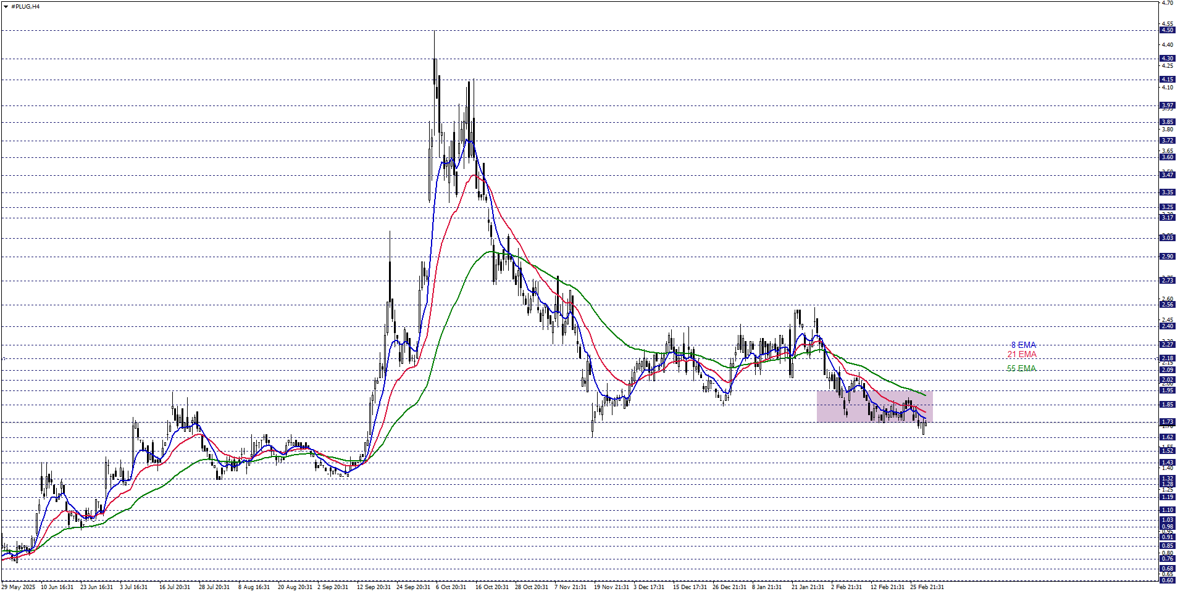Viewport: 1183px width, 594px height.
Task: Click the 4.15 price level tag
Action: pos(1167,80)
